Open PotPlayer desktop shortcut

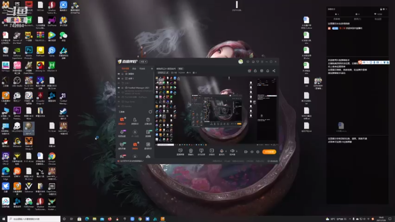40,52
